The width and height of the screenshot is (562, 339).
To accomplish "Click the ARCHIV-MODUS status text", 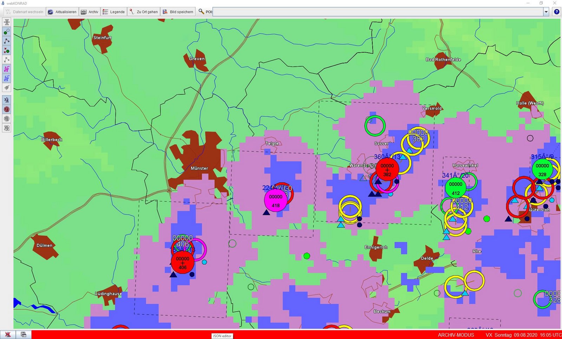I will click(x=456, y=335).
